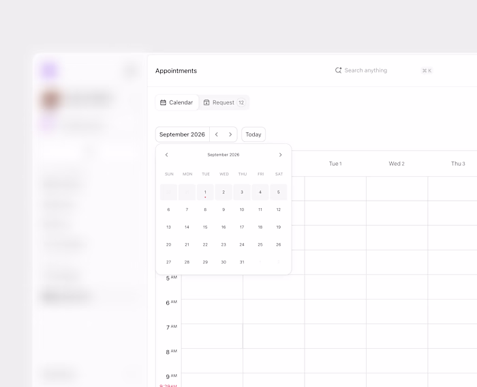Select day 18 in the mini calendar
This screenshot has width=477, height=387.
point(260,227)
